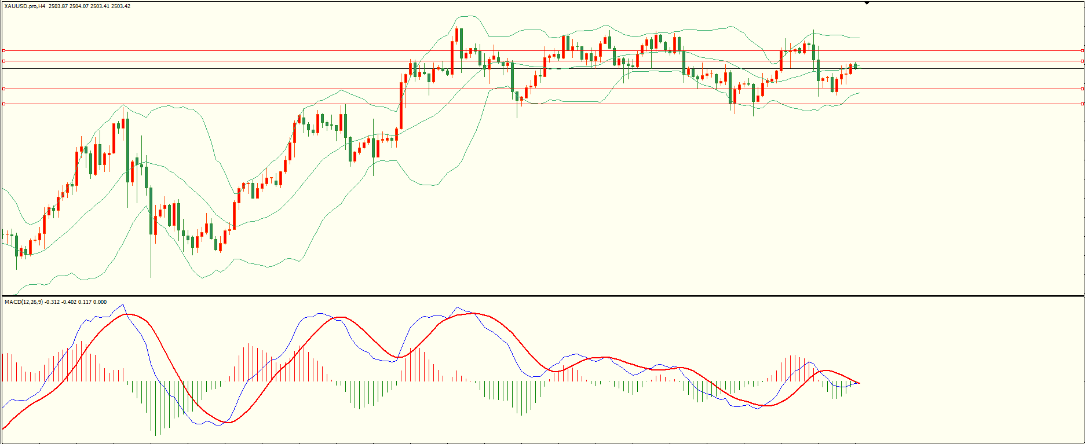The width and height of the screenshot is (1085, 444).
Task: Click the right end of lower Bollinger band
Action: click(x=858, y=93)
